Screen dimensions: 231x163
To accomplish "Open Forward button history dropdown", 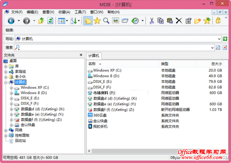I will (x=34, y=21).
